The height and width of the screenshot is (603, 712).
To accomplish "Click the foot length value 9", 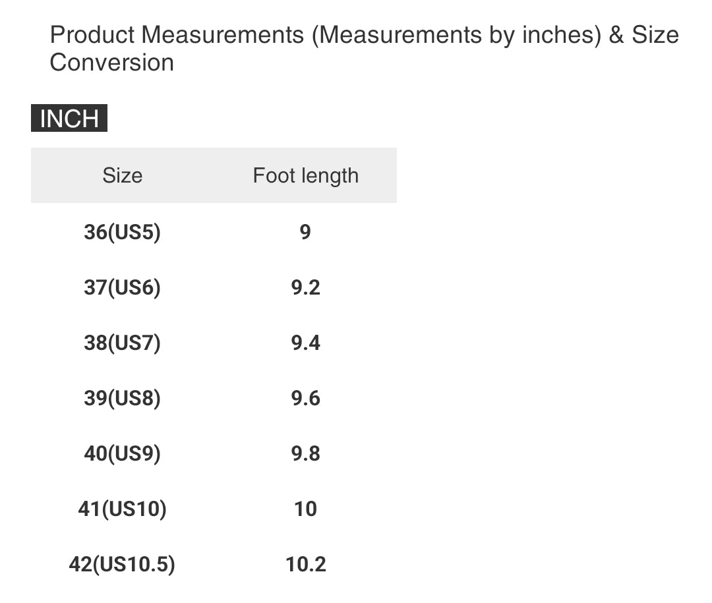I will [x=305, y=232].
